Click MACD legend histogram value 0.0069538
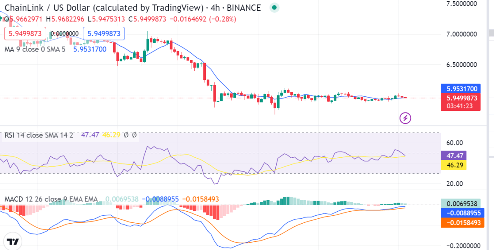494x250 pixels. [122, 199]
